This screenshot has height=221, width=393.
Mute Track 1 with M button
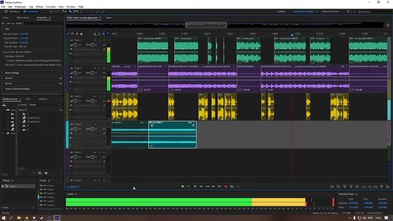click(95, 40)
